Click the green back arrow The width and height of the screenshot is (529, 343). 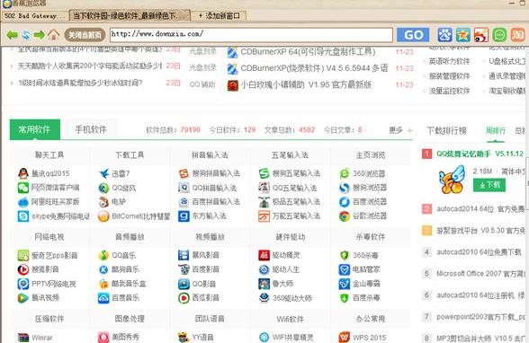[x=13, y=35]
